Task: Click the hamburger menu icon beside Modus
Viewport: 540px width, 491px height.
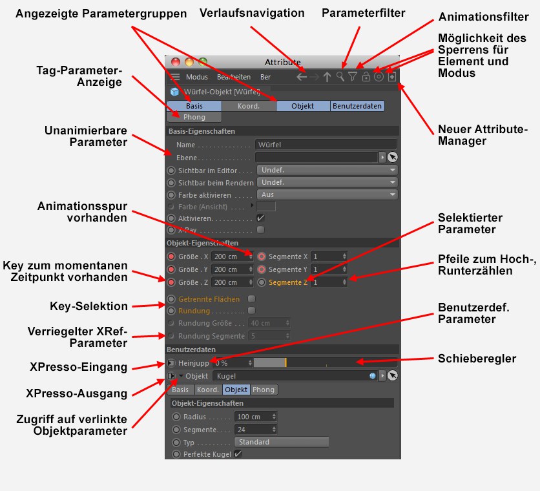Action: pyautogui.click(x=175, y=77)
